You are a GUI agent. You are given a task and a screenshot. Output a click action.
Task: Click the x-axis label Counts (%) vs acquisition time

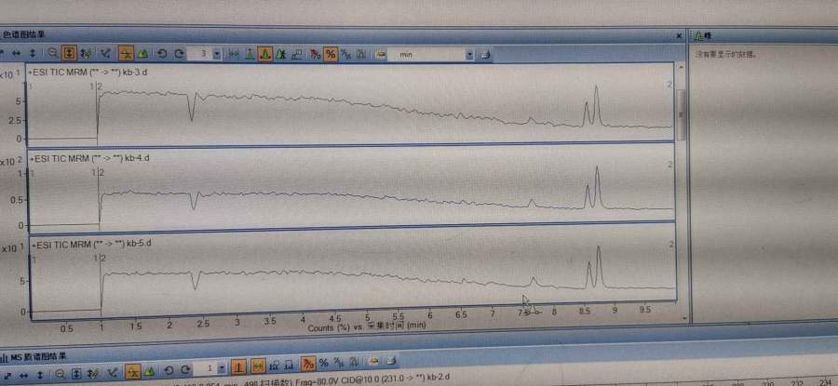[367, 326]
